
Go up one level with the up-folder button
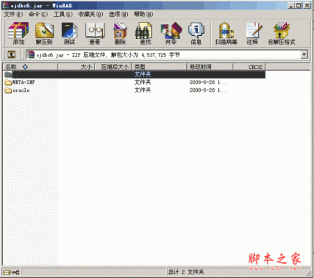(x=11, y=55)
